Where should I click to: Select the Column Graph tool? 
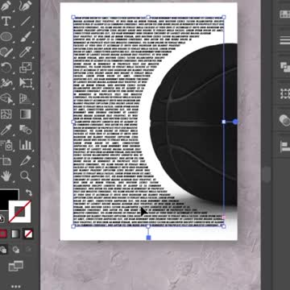(26, 145)
